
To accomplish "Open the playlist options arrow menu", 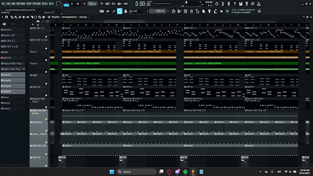I will 2,17.
